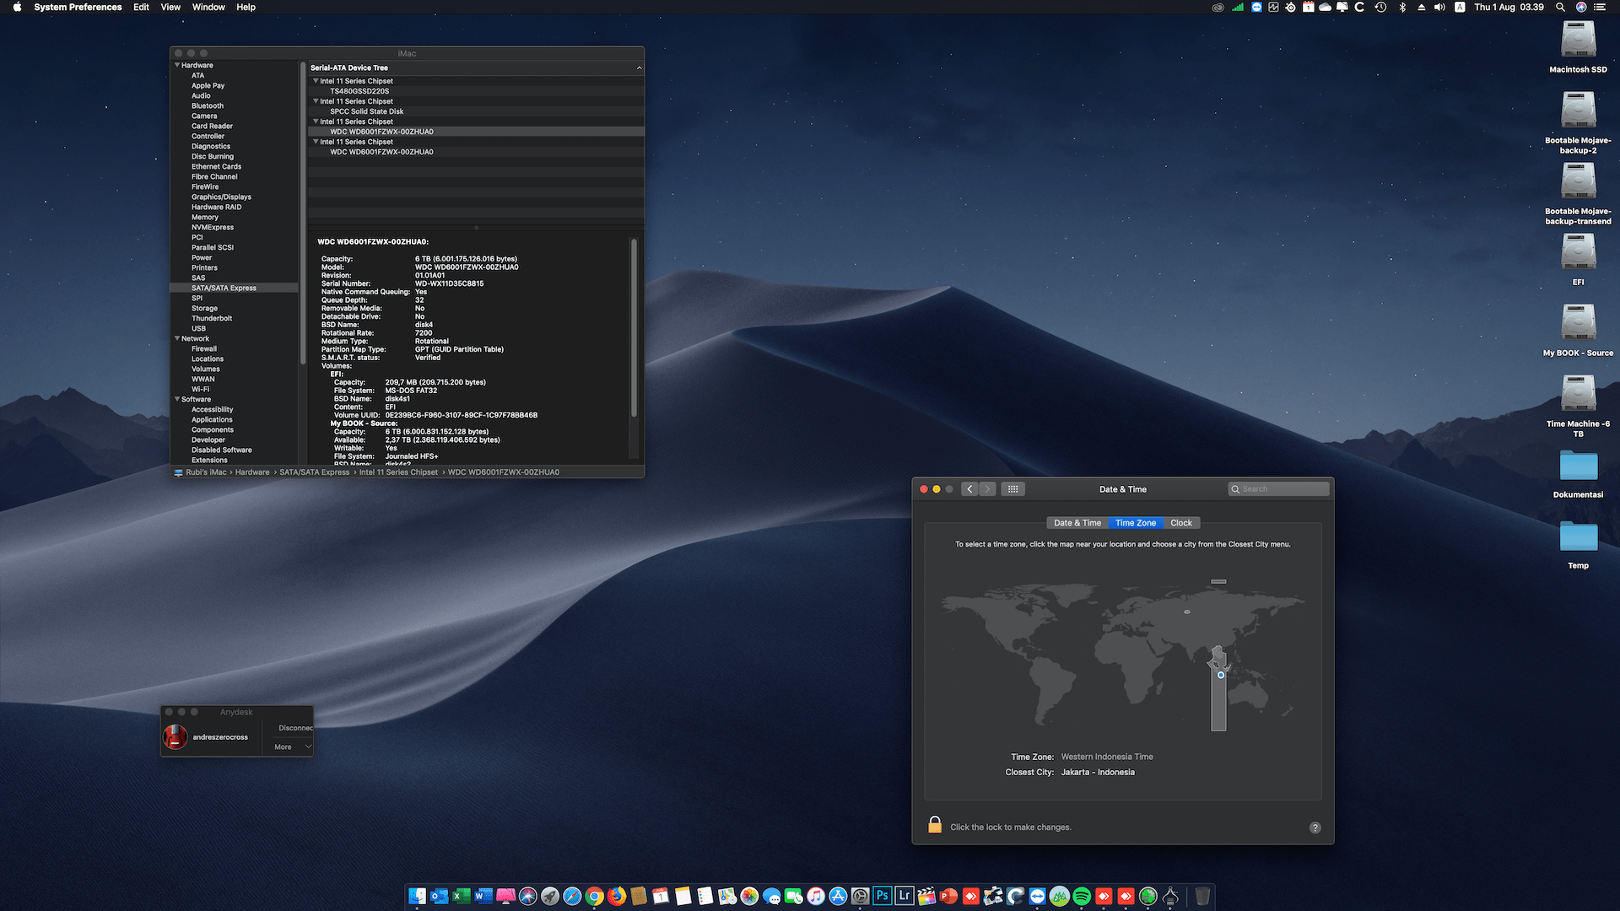
Task: Select the Dokumentasi desktop folder
Action: point(1578,474)
